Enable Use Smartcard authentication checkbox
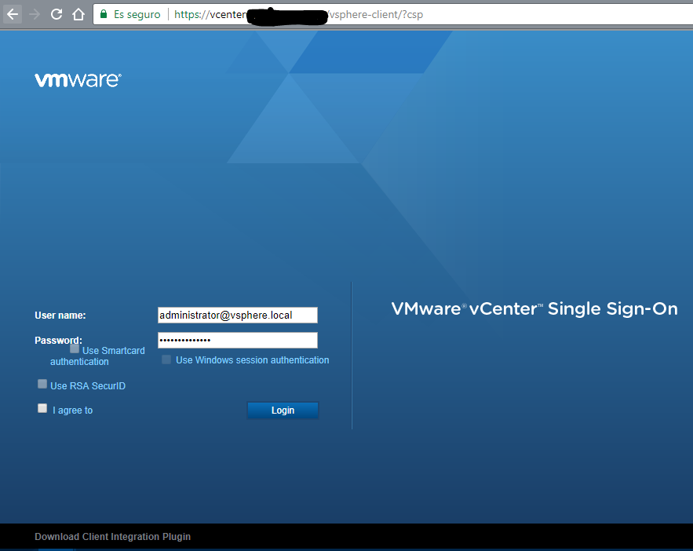 pyautogui.click(x=75, y=348)
